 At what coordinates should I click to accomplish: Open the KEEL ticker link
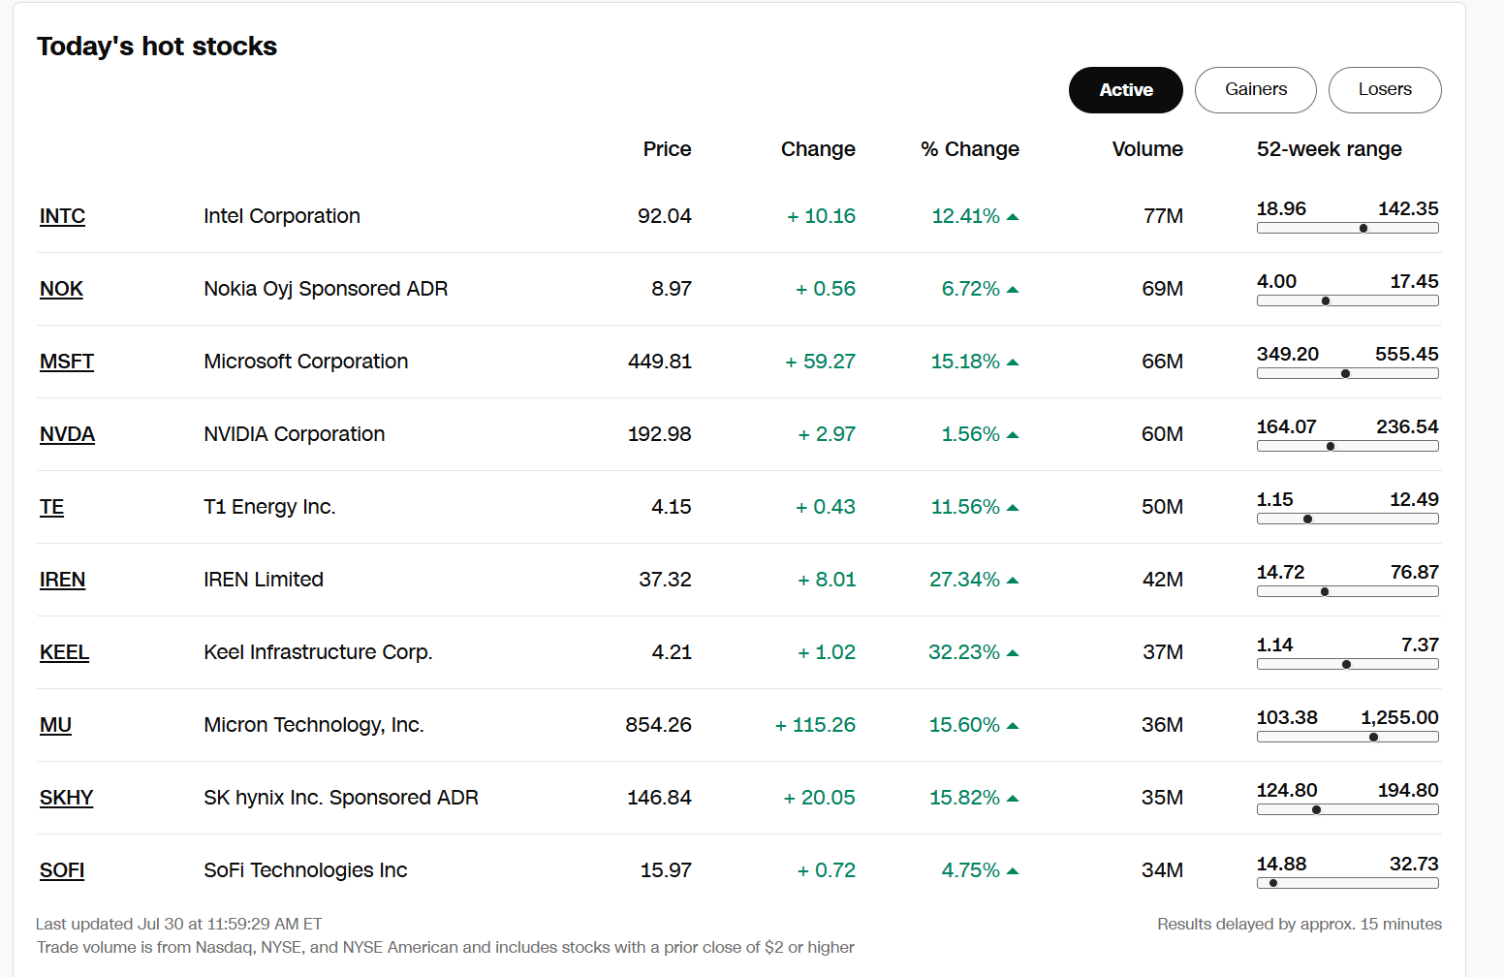(64, 652)
